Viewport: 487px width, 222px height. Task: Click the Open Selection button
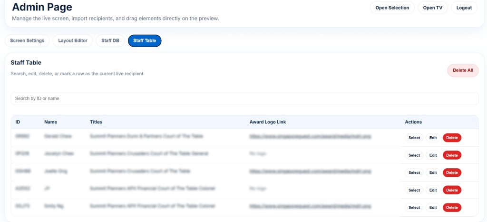(392, 8)
